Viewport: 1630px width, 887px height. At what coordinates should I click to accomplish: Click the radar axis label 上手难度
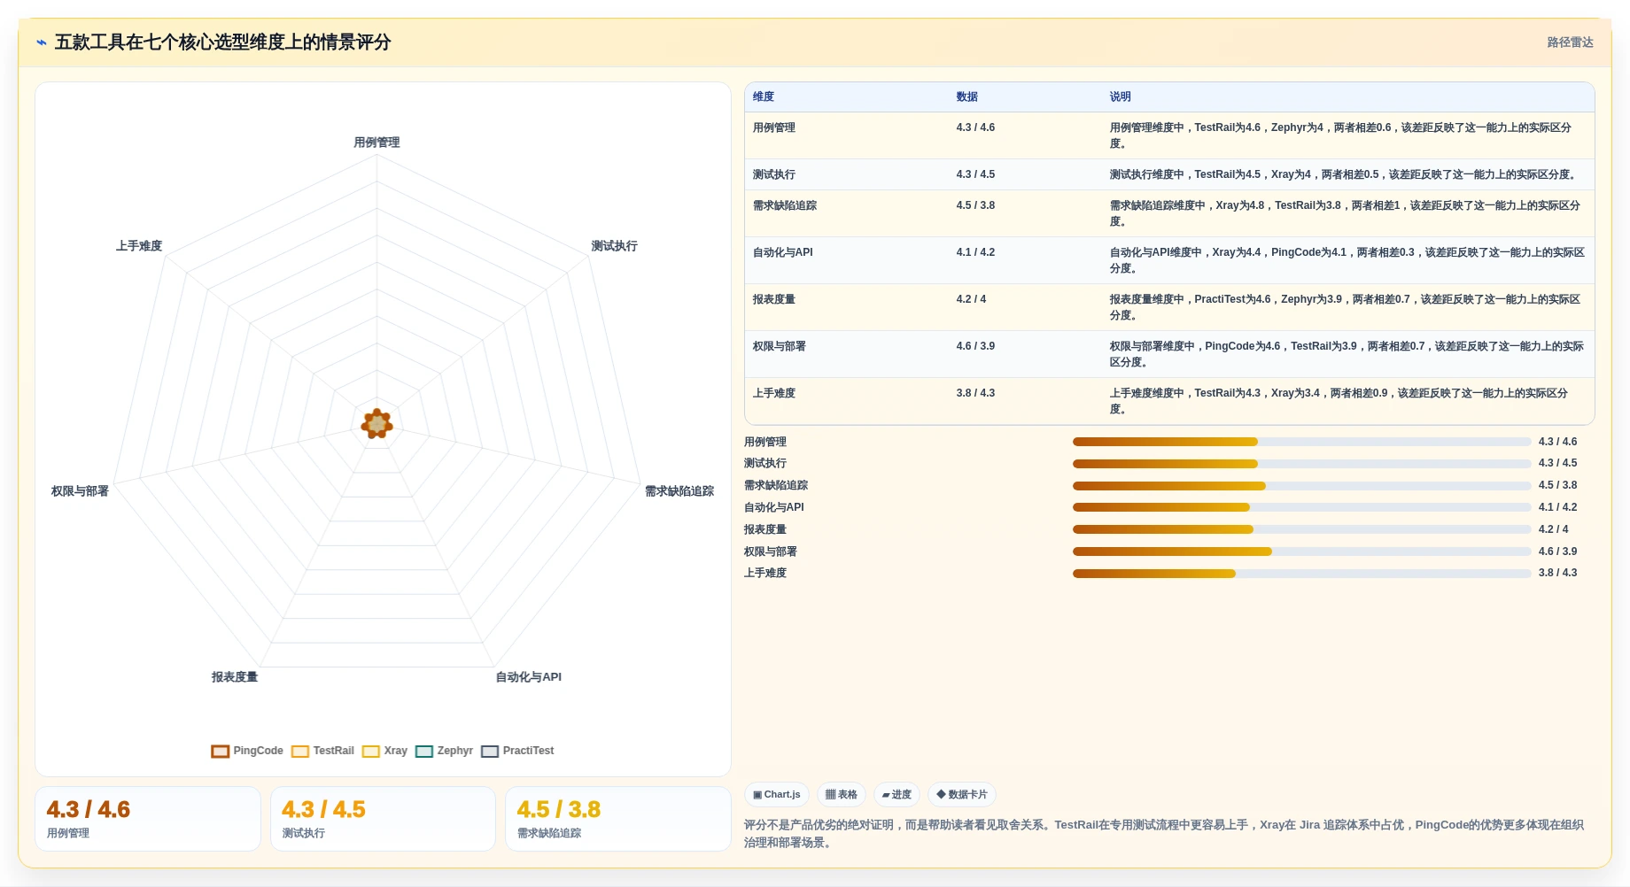point(139,246)
